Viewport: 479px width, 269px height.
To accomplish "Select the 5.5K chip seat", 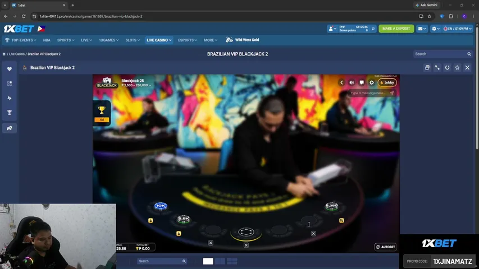I will [x=184, y=219].
